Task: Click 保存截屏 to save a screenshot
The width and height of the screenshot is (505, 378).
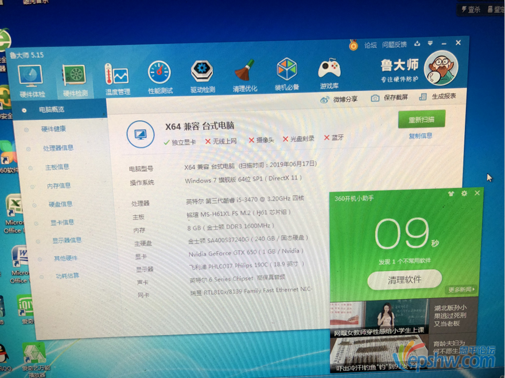Action: pyautogui.click(x=390, y=98)
